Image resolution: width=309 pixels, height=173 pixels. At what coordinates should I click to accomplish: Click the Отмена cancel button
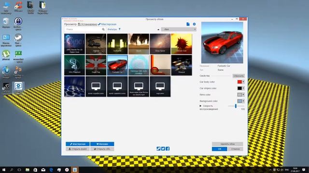[x=235, y=149]
